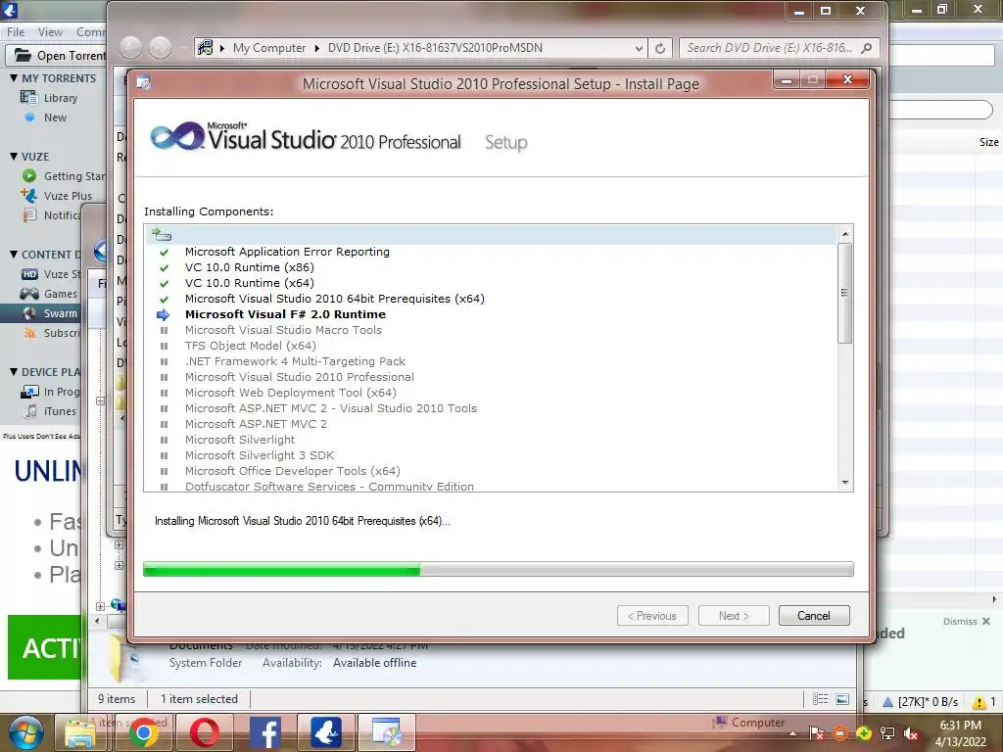Viewport: 1003px width, 752px height.
Task: Click My Computer in Explorer breadcrumb
Action: point(269,48)
